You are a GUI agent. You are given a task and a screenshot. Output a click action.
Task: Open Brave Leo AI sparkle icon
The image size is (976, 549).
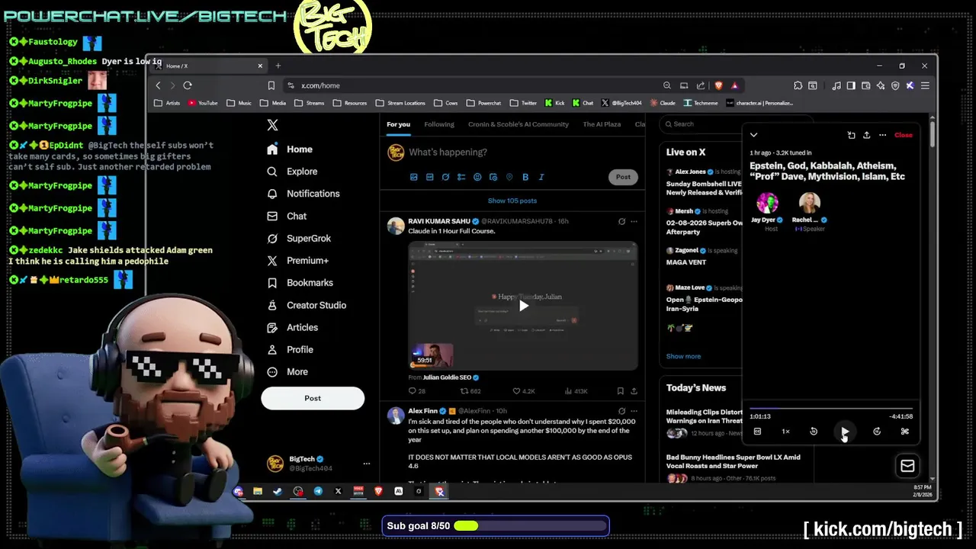881,85
